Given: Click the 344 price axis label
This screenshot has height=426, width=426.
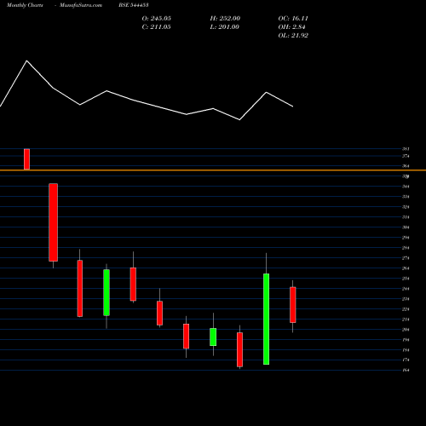Looking at the screenshot, I should 406,187.
